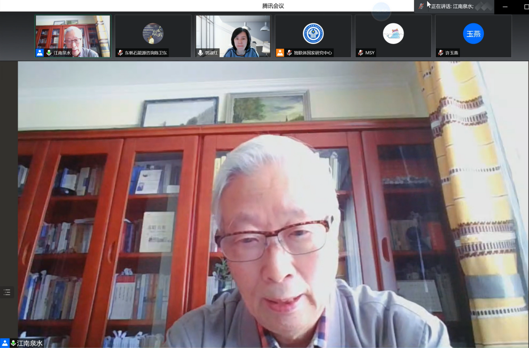Toggle the muted mic beside 独联体国家研究中心 name
The width and height of the screenshot is (529, 348).
[x=289, y=53]
